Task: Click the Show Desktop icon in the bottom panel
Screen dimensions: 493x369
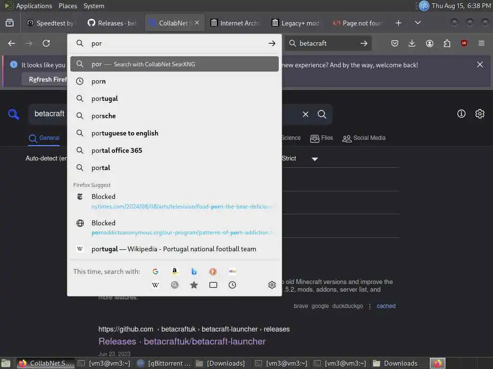Action: coord(6,363)
